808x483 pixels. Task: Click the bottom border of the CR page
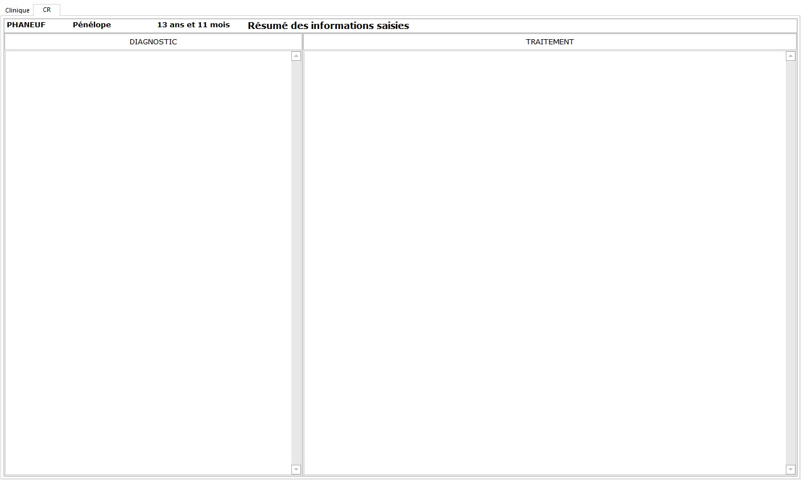pos(398,479)
